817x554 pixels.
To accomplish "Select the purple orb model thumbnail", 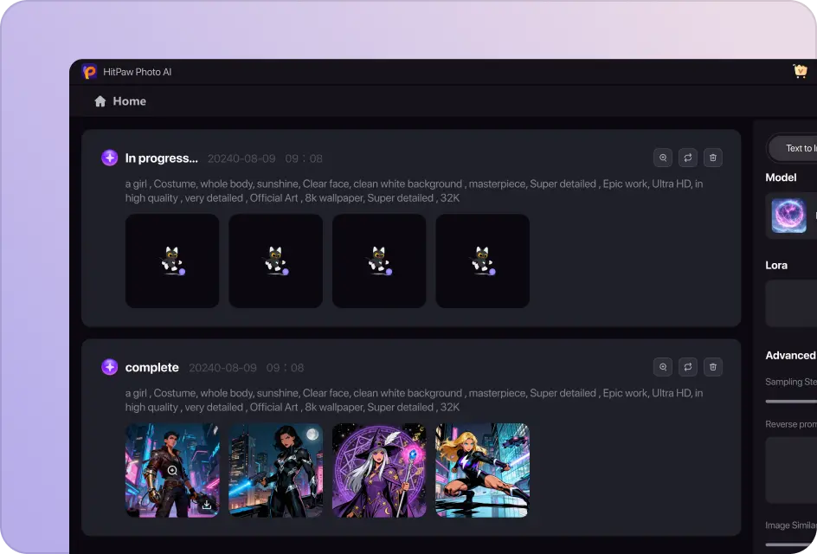I will coord(788,216).
